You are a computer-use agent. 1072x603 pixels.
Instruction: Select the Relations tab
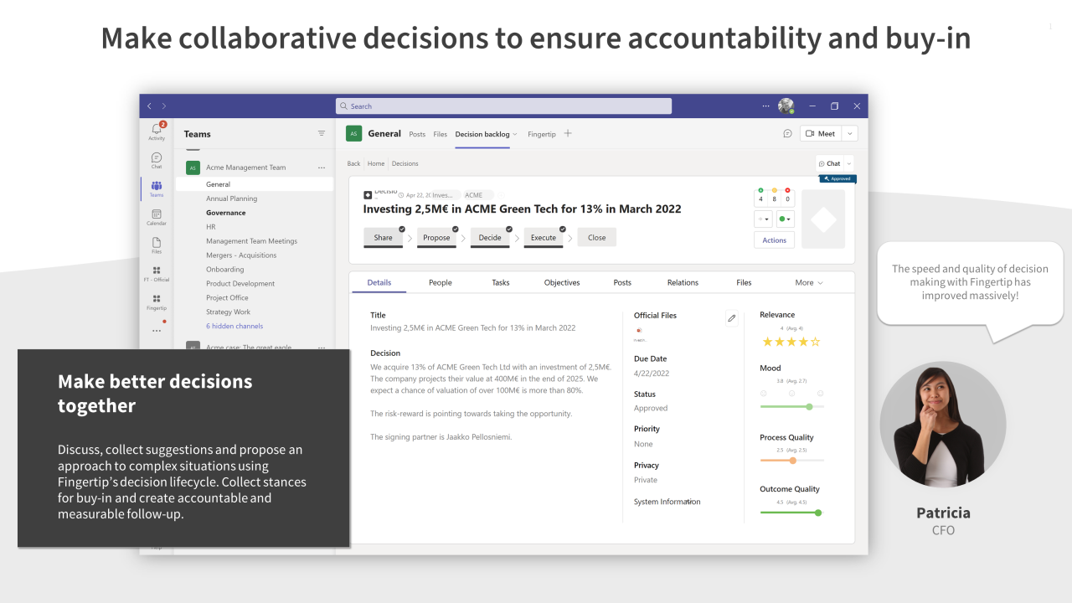[x=683, y=283]
